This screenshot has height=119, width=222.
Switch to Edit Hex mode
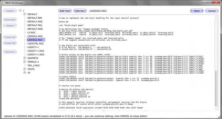click(x=80, y=11)
